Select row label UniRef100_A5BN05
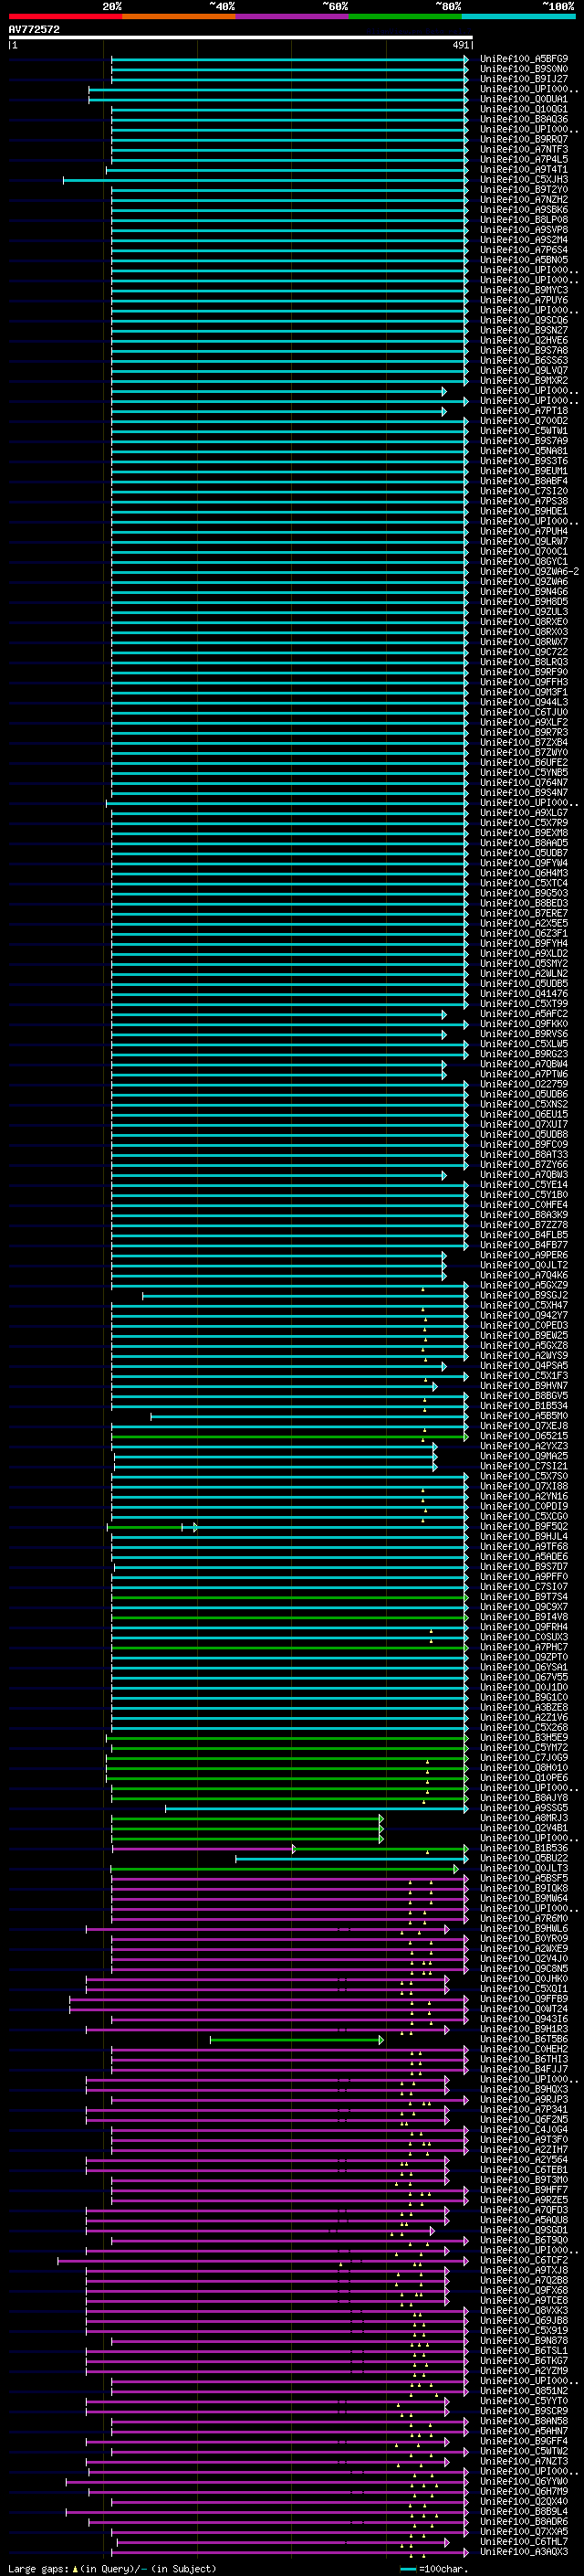Viewport: 584px width, 2576px height. (524, 260)
